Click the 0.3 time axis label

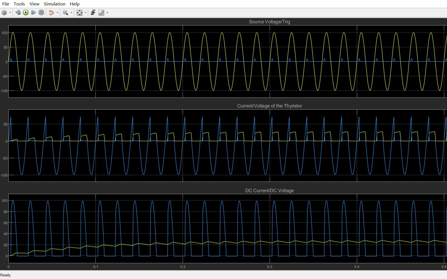click(x=270, y=267)
